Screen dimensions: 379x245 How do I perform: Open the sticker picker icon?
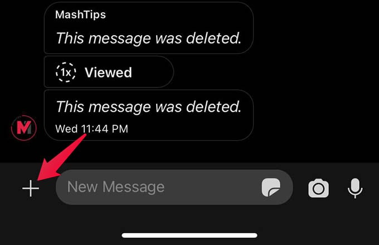[271, 187]
